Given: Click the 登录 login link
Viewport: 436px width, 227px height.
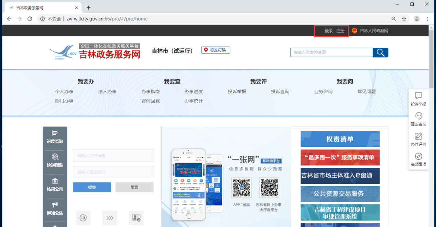Looking at the screenshot, I should tap(328, 31).
